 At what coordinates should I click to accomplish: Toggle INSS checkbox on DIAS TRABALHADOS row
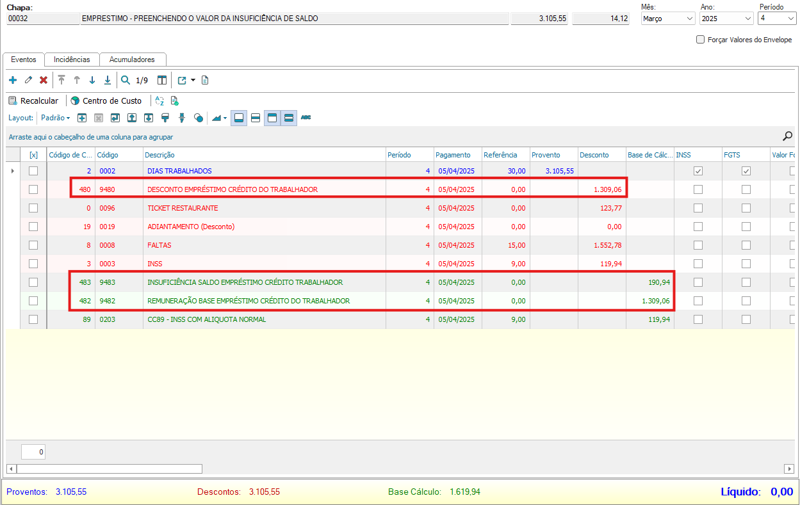coord(698,171)
